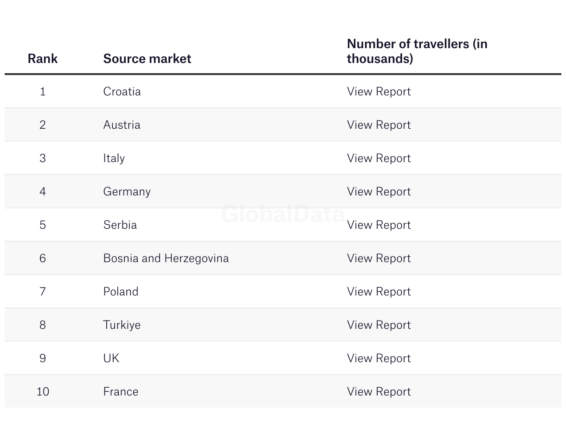Viewport: 566px width, 427px height.
Task: Open View Report link for Turkiye
Action: click(x=379, y=325)
